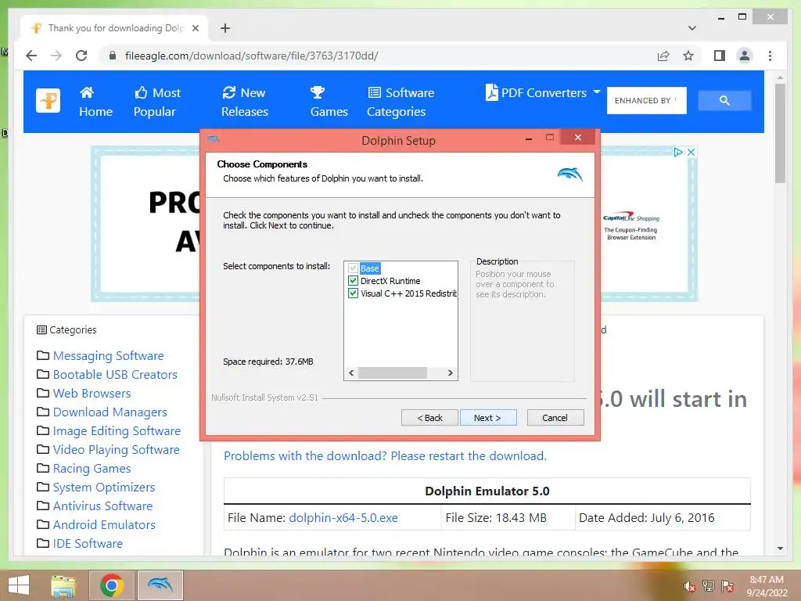The width and height of the screenshot is (801, 601).
Task: Open the PDF Converters nav menu
Action: pos(543,92)
